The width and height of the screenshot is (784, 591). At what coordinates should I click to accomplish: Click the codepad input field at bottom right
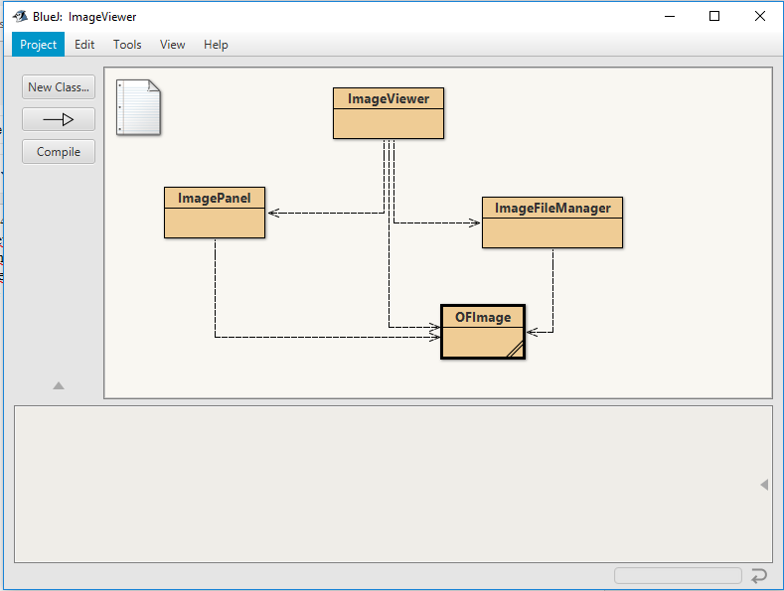(678, 575)
